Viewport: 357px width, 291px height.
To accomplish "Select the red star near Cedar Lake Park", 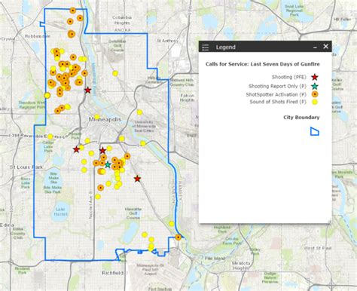I will coord(76,149).
